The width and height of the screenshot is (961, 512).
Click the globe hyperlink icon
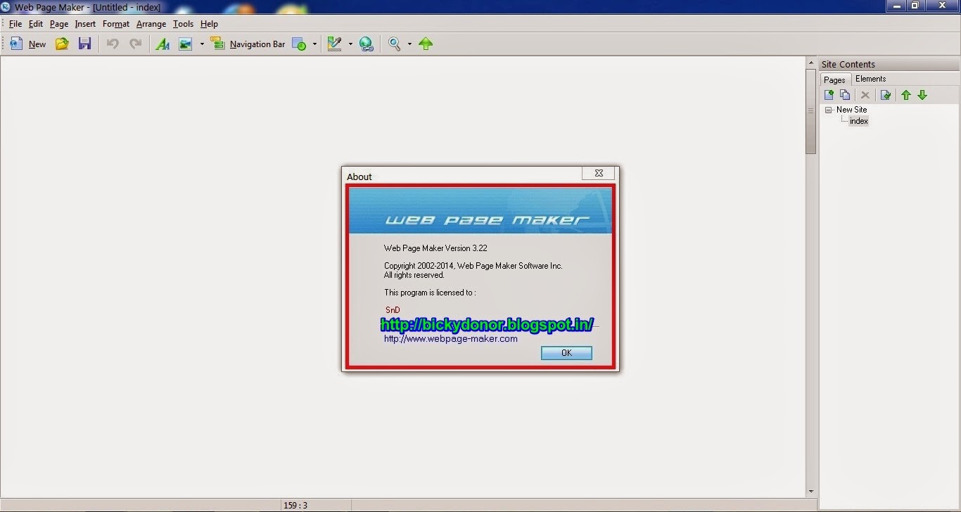(366, 44)
